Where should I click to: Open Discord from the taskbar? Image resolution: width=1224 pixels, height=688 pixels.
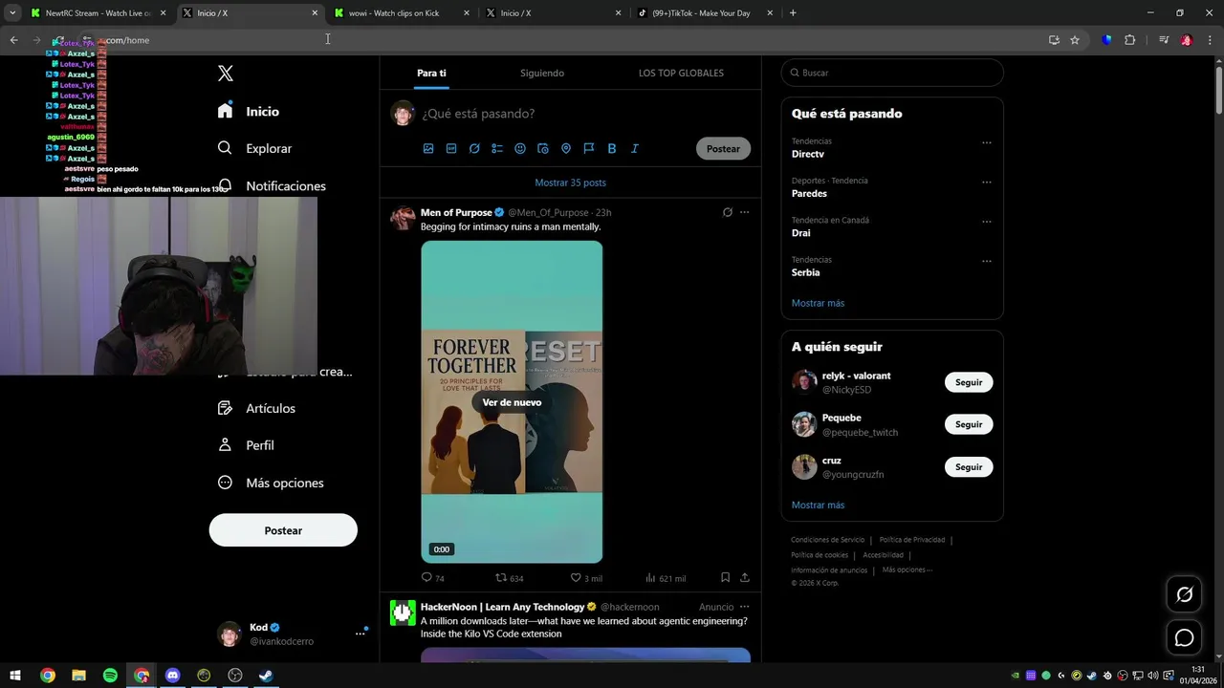pyautogui.click(x=172, y=676)
